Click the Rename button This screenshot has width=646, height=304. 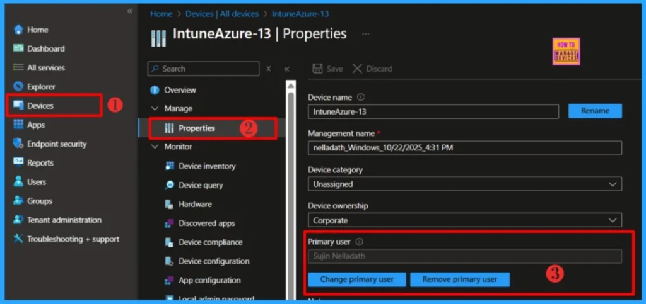[x=596, y=111]
